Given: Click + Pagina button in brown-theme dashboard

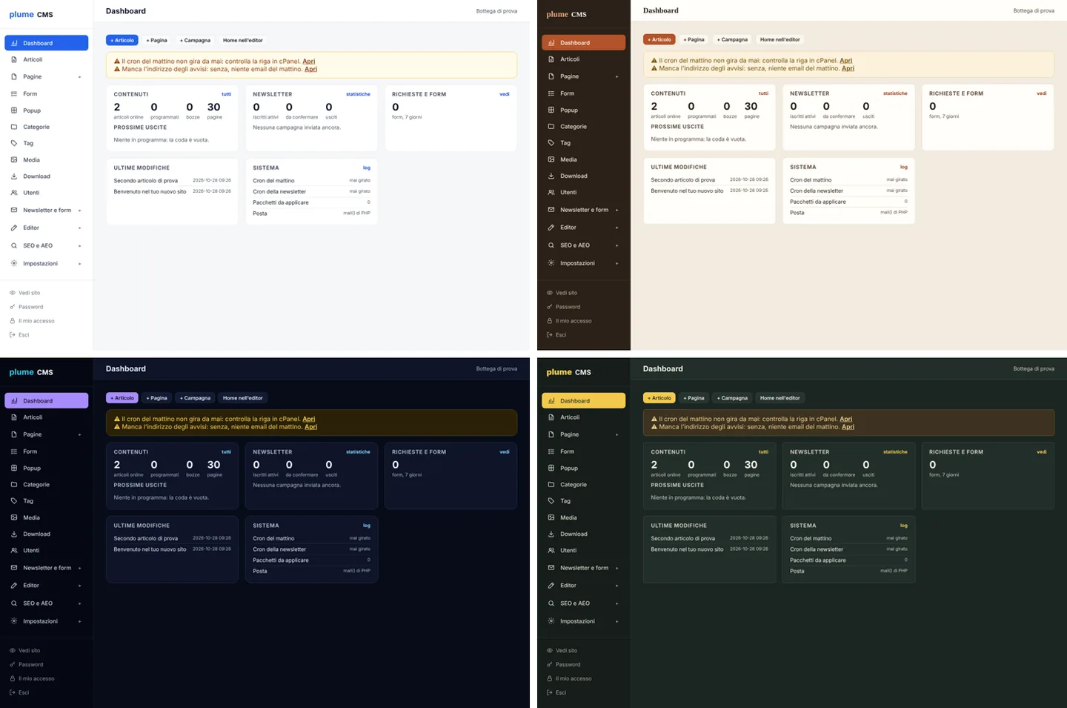Looking at the screenshot, I should tap(694, 39).
